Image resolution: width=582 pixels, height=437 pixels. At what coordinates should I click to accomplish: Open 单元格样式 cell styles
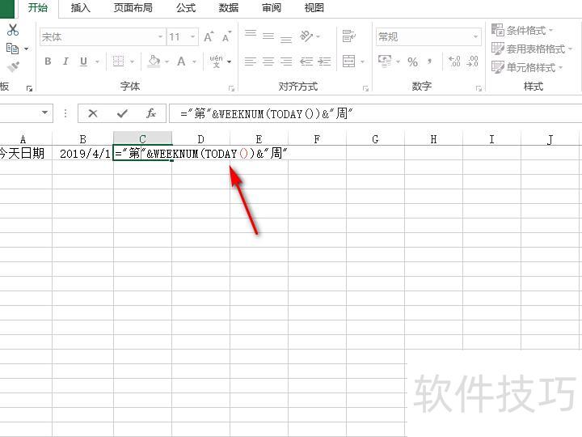[x=527, y=68]
